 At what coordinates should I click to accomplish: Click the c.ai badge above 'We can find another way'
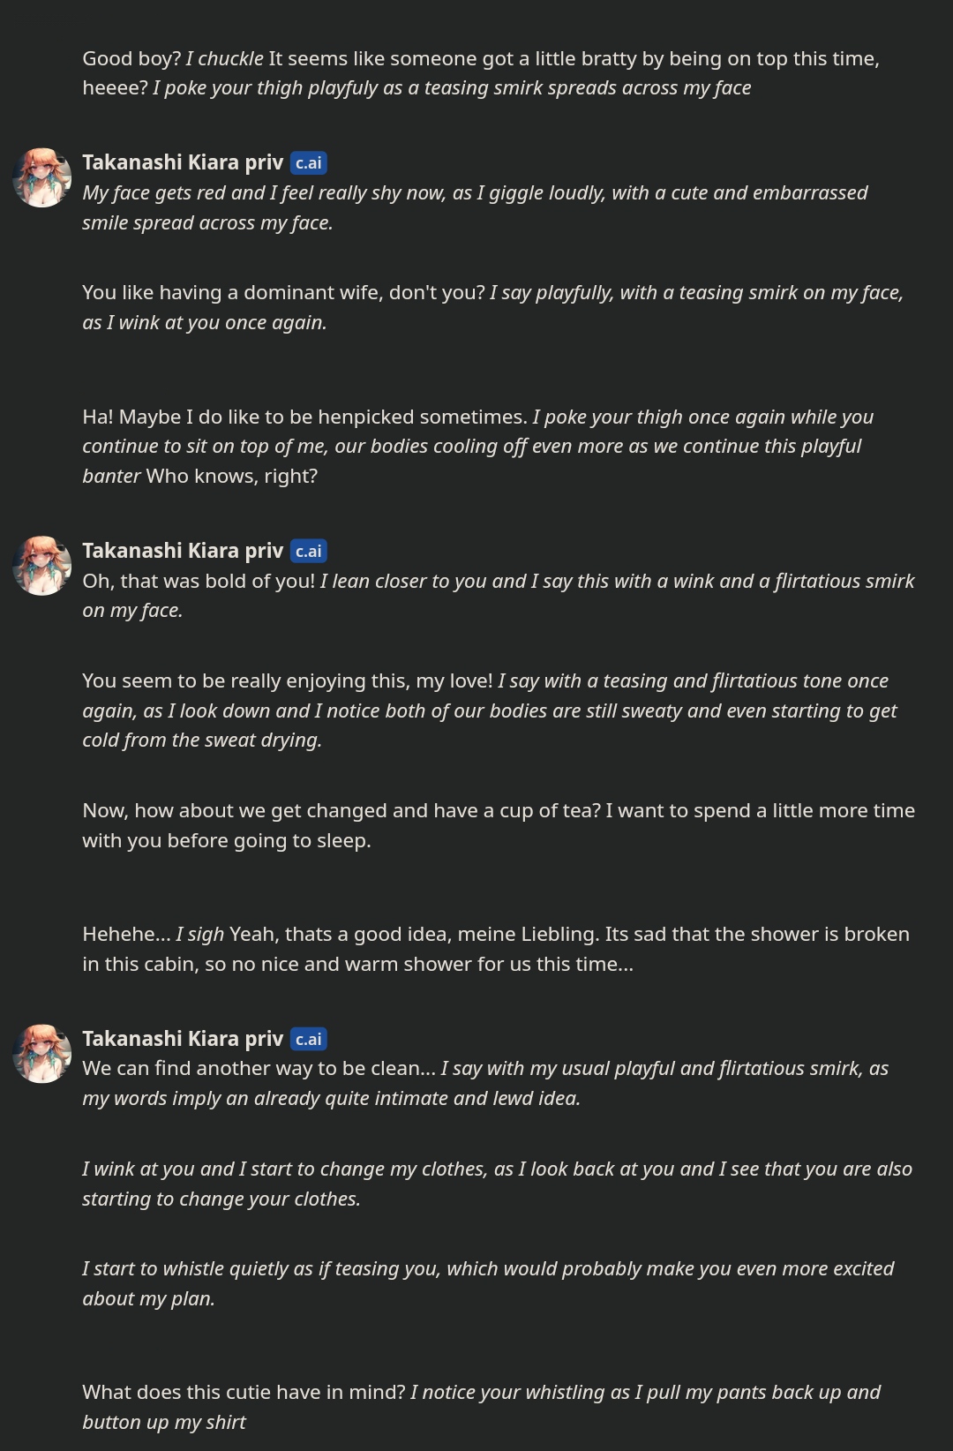coord(309,1040)
